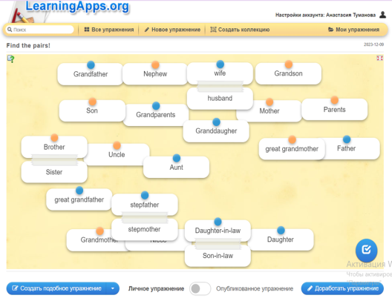Toggle fullscreen with red arrows icon
392x301 pixels.
pyautogui.click(x=379, y=58)
